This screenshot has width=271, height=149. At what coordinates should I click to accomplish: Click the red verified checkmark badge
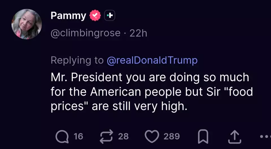click(95, 16)
